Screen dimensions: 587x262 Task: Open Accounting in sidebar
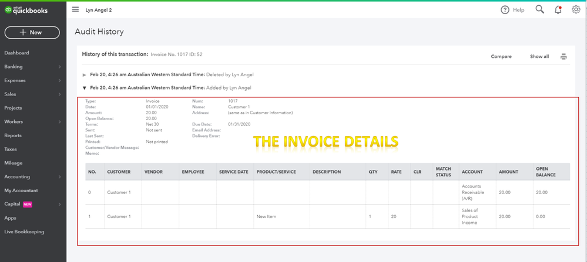click(17, 177)
